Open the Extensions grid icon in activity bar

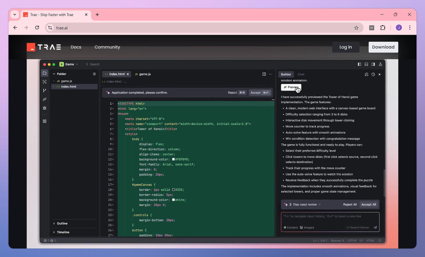(x=45, y=121)
